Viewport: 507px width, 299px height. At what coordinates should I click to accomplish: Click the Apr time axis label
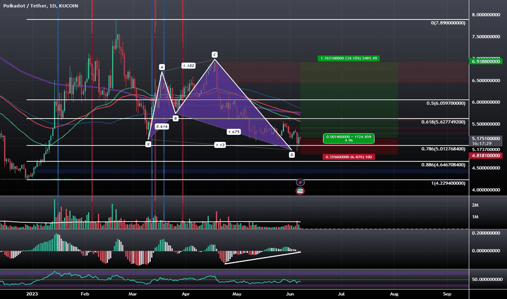(x=186, y=294)
